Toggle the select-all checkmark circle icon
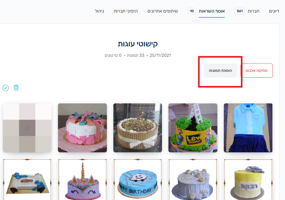This screenshot has width=285, height=200. click(5, 88)
